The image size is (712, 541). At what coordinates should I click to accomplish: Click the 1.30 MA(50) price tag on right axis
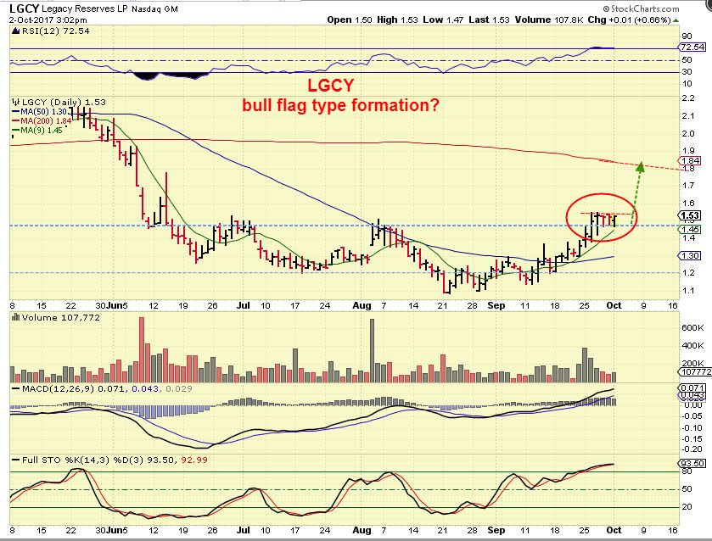[x=690, y=255]
